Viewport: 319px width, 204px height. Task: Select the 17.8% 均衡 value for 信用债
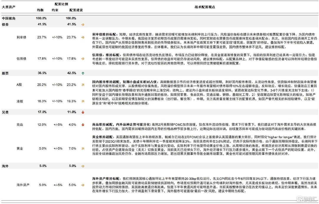(x=42, y=59)
